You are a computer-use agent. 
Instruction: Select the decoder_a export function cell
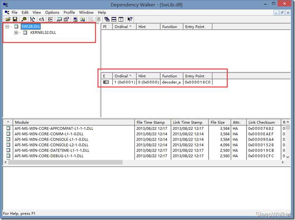(x=171, y=82)
